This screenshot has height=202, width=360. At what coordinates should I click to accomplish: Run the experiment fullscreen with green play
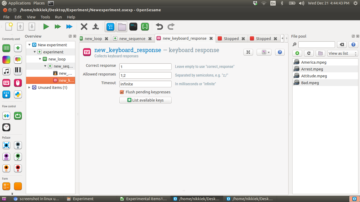[46, 26]
